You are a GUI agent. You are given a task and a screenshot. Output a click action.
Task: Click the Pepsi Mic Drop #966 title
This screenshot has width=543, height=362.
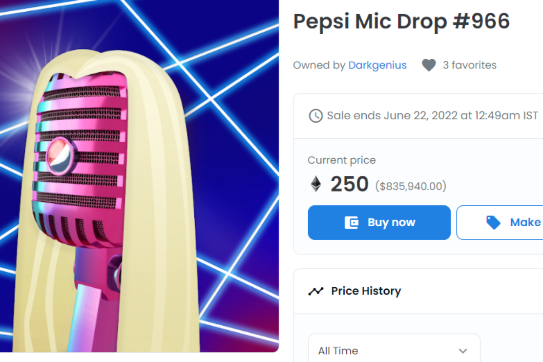pyautogui.click(x=401, y=21)
